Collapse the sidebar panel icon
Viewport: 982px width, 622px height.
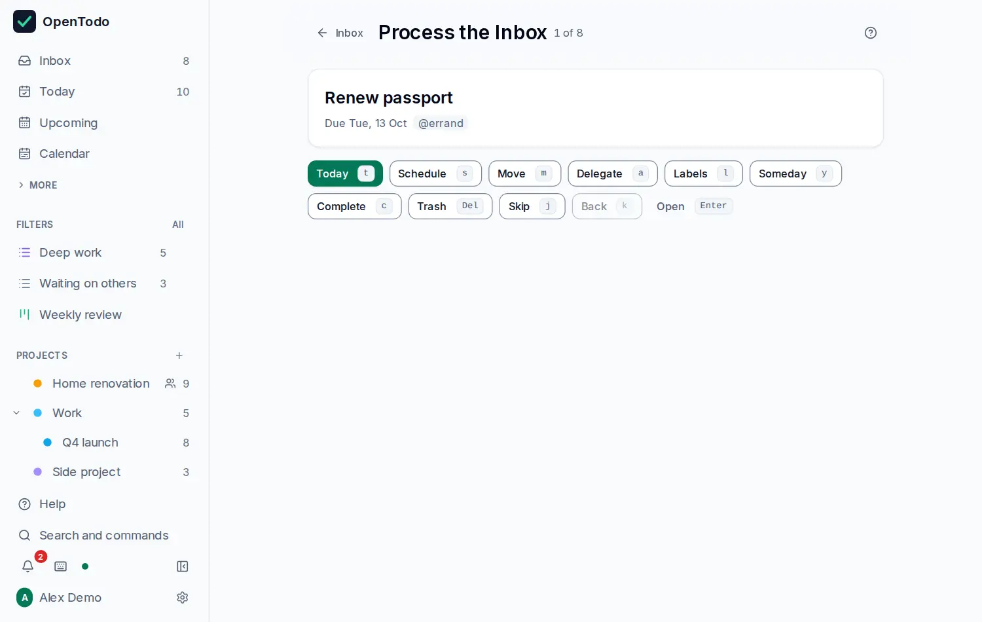183,566
